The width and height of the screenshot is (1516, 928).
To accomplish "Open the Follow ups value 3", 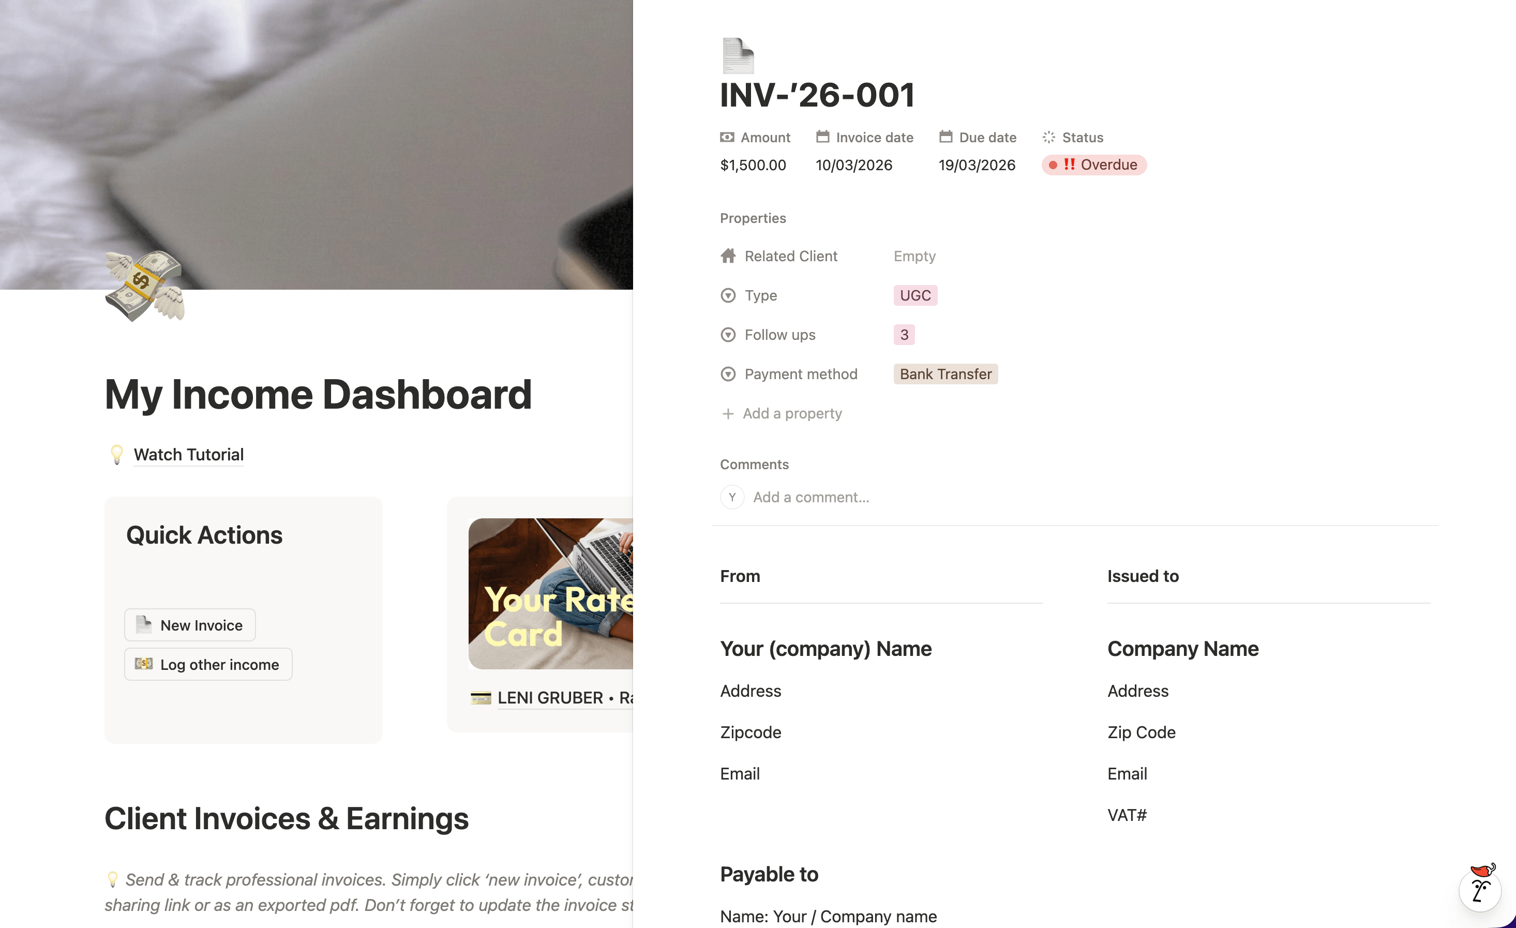I will (904, 335).
